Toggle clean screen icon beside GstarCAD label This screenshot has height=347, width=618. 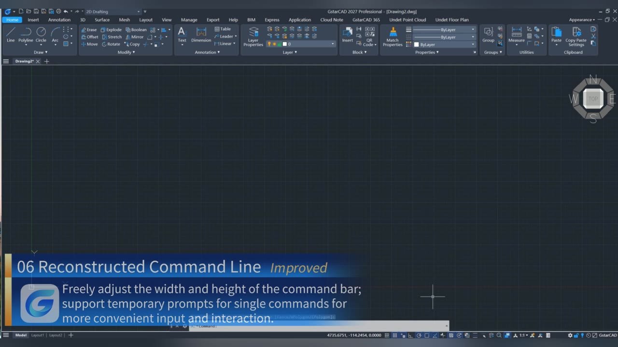[x=594, y=335]
